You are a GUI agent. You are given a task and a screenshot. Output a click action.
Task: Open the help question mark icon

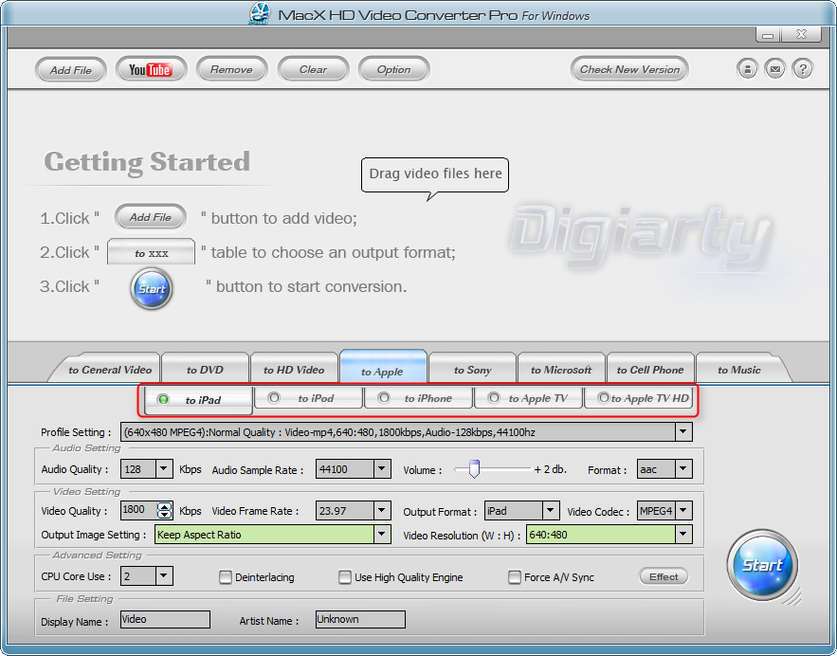point(803,69)
